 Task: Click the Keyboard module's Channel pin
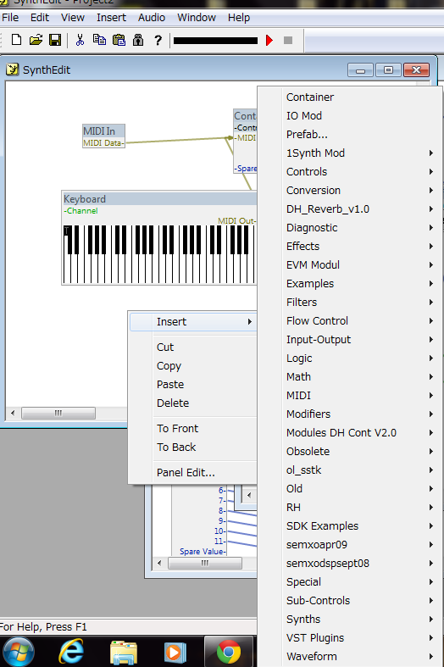(x=80, y=211)
